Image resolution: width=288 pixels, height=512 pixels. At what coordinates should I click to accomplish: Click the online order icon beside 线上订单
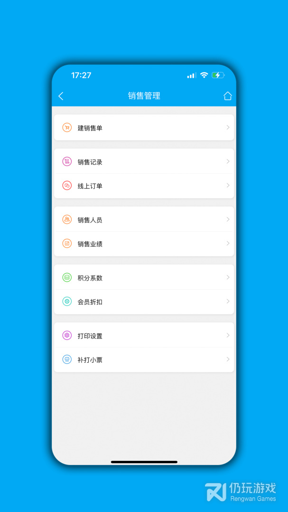click(x=66, y=185)
